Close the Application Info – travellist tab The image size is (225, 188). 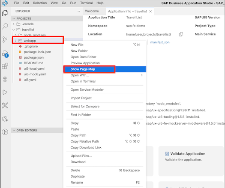tap(150, 11)
